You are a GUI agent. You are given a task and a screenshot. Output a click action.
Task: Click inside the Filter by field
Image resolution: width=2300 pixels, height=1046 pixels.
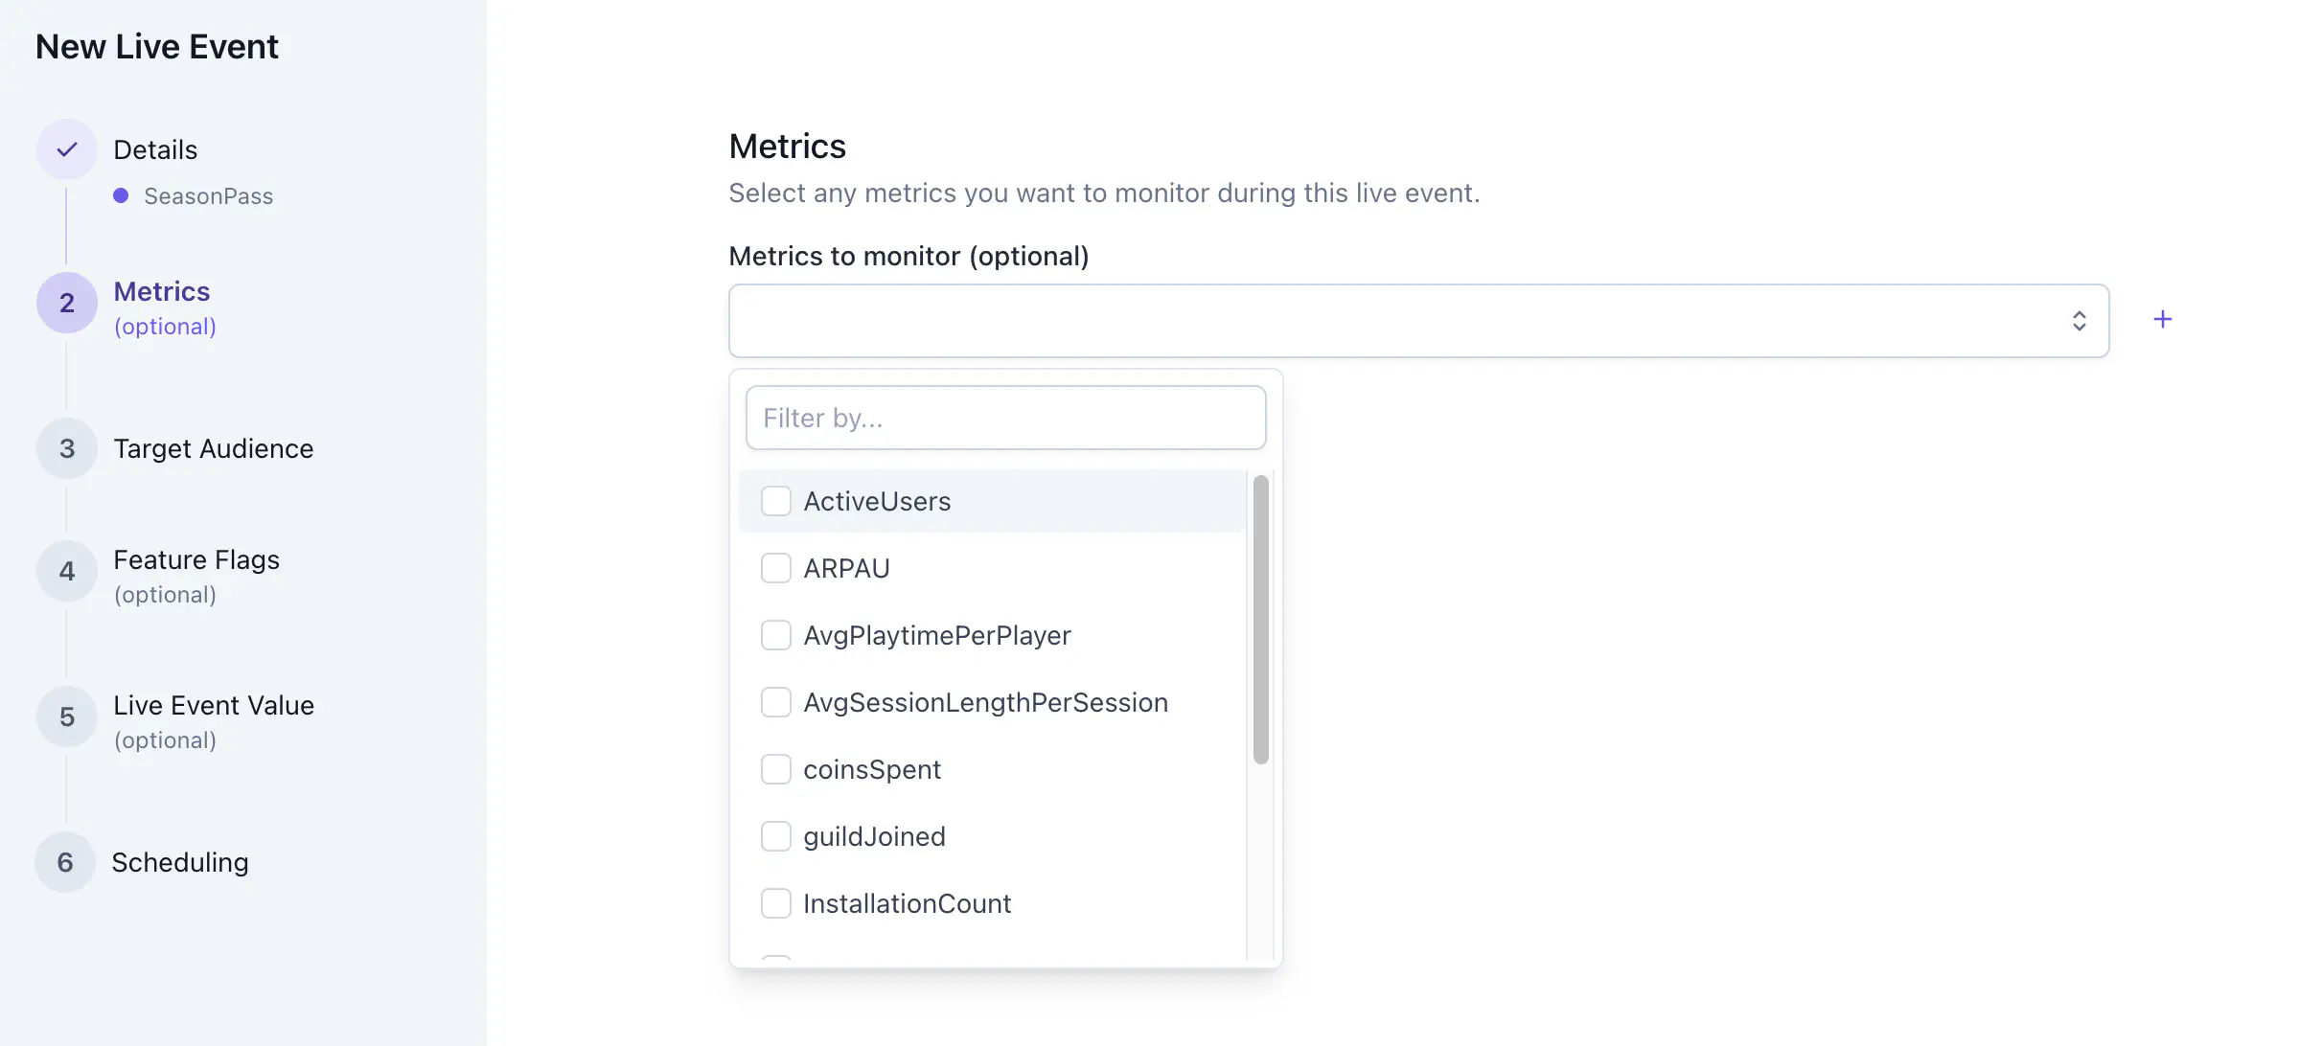(x=1005, y=418)
